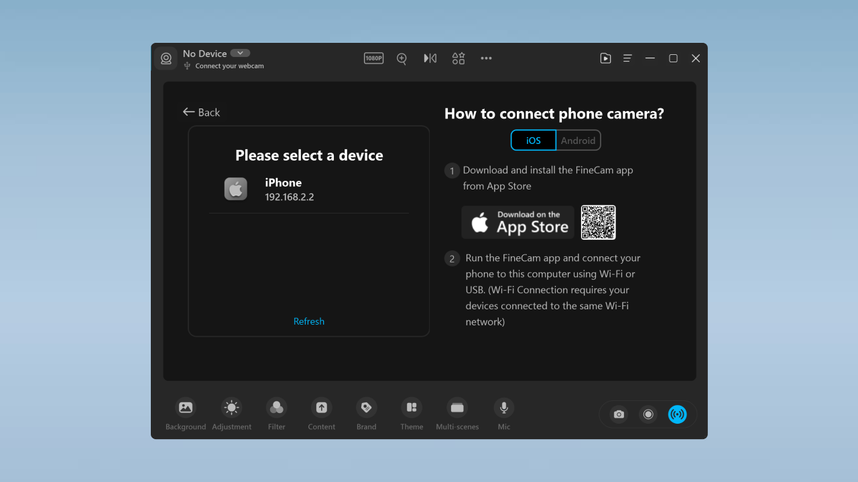Open the Background effects panel
Viewport: 858px width, 482px height.
[x=186, y=408]
